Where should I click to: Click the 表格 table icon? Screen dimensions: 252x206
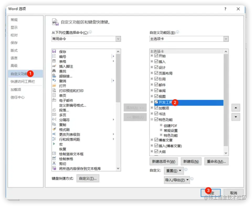click(x=54, y=61)
